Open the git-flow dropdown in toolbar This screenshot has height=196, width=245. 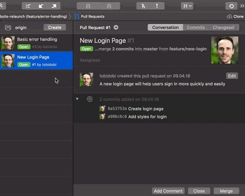187,6
